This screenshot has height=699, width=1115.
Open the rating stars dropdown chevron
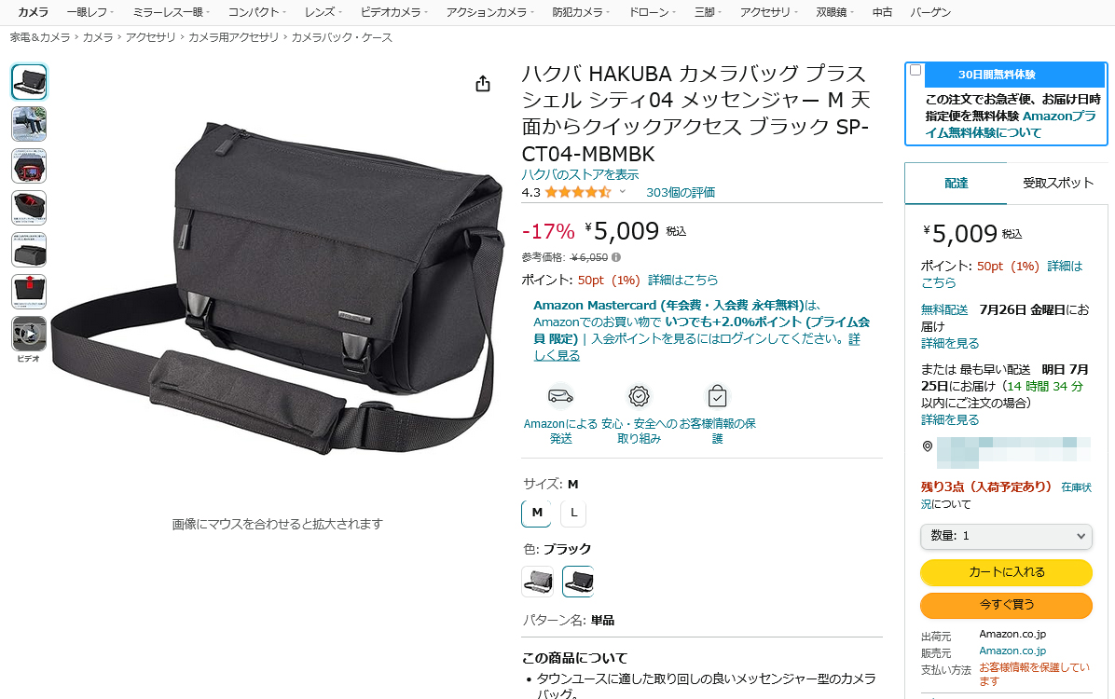tap(622, 192)
